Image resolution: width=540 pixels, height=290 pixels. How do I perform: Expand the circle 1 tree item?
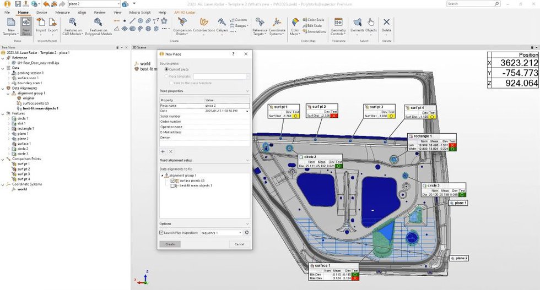(9, 118)
